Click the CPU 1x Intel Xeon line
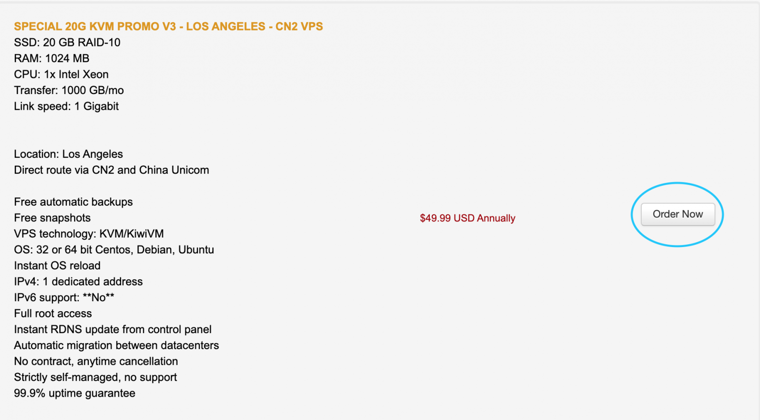This screenshot has width=760, height=420. (x=61, y=74)
